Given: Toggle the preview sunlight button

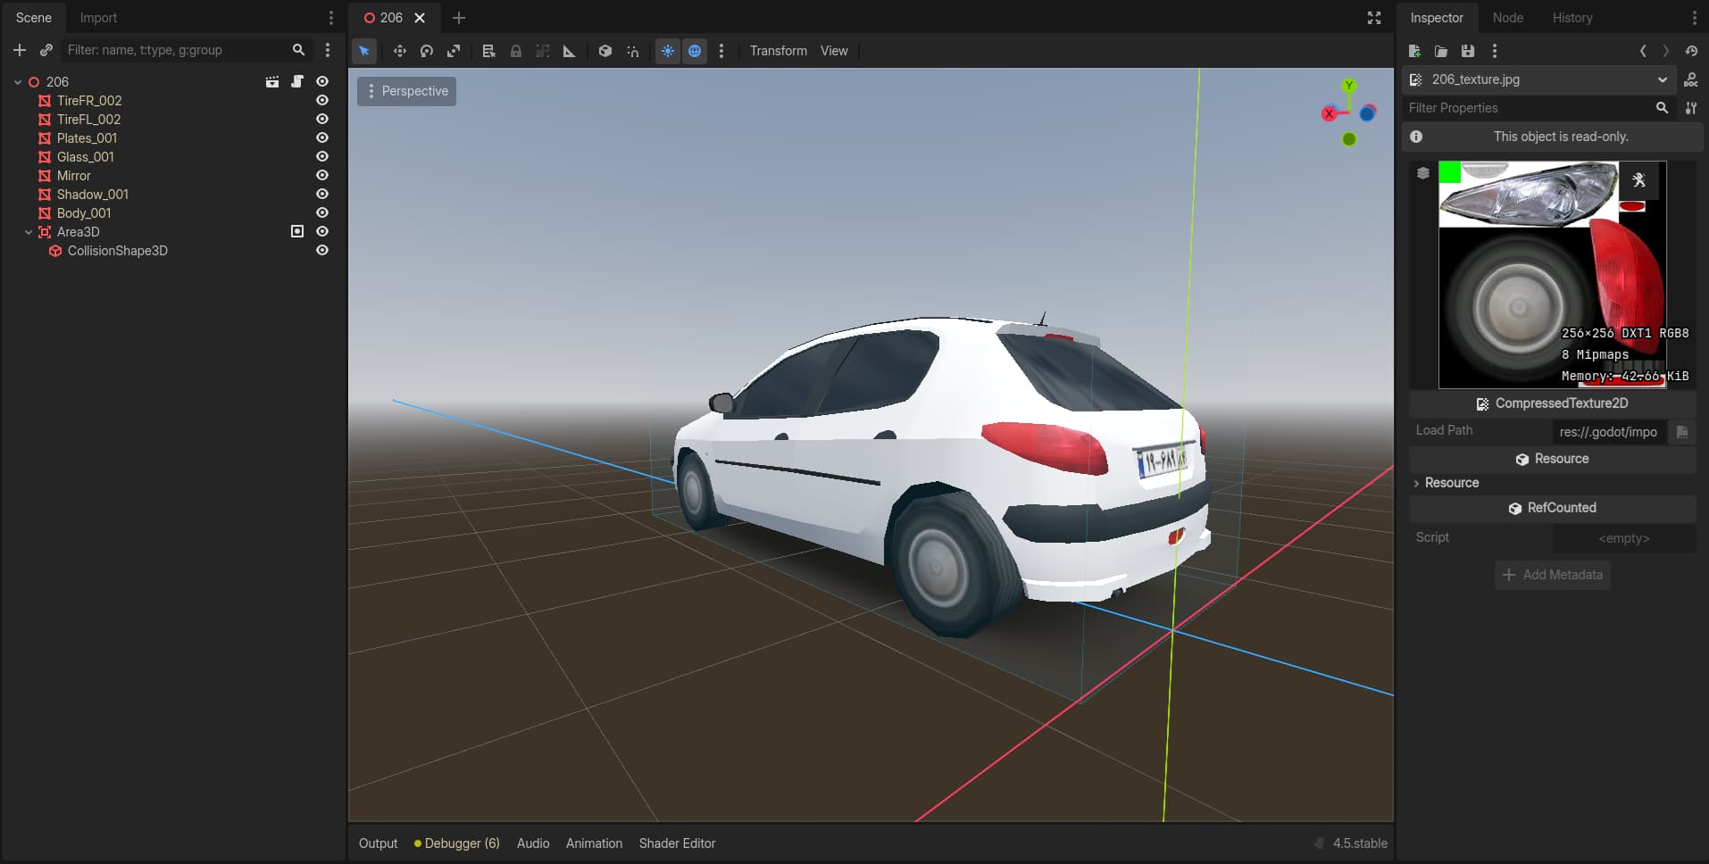Looking at the screenshot, I should [668, 51].
